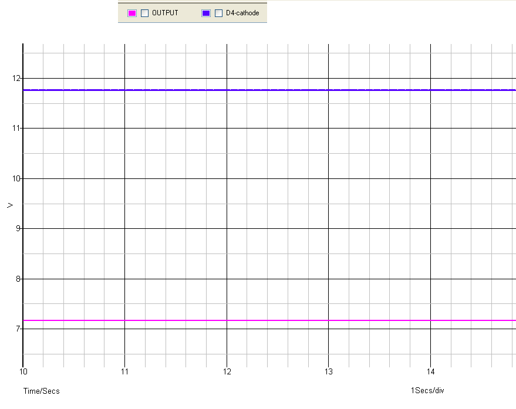Click the 7 value on voltage axis
The height and width of the screenshot is (409, 516).
(18, 329)
